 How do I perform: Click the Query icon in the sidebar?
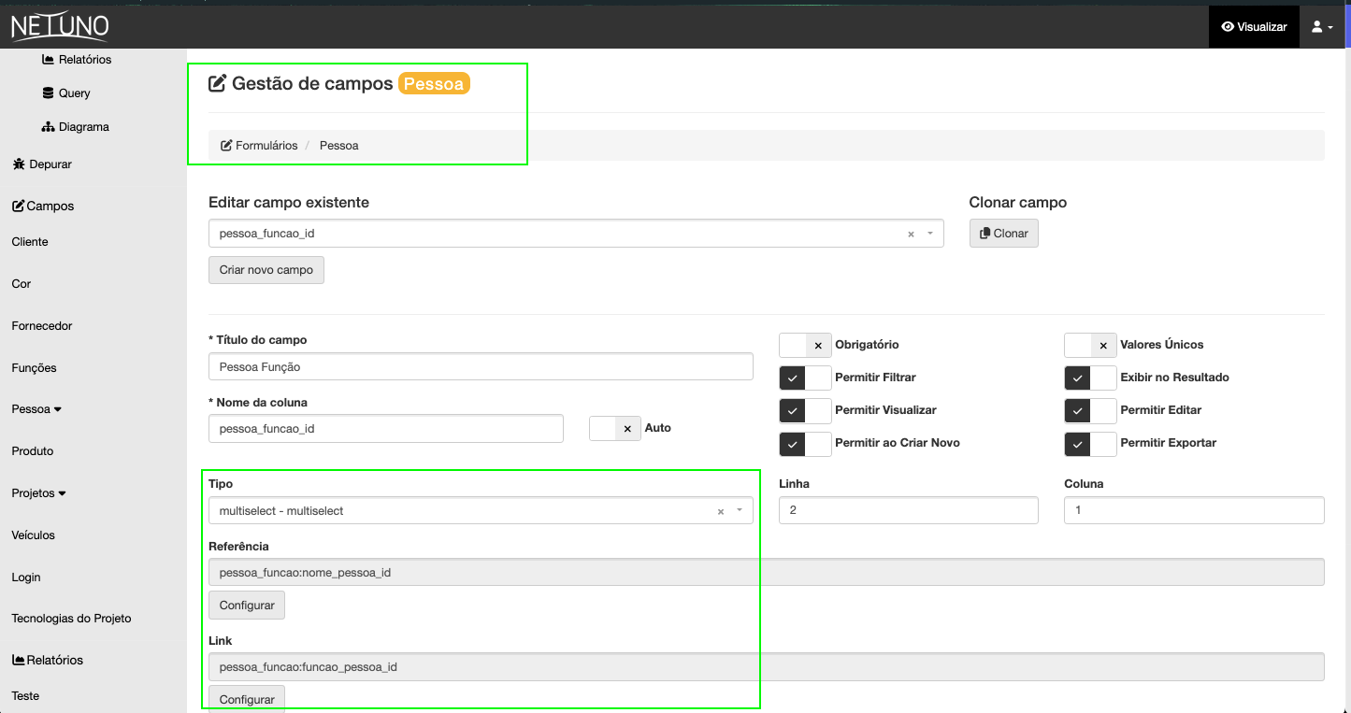pos(48,93)
